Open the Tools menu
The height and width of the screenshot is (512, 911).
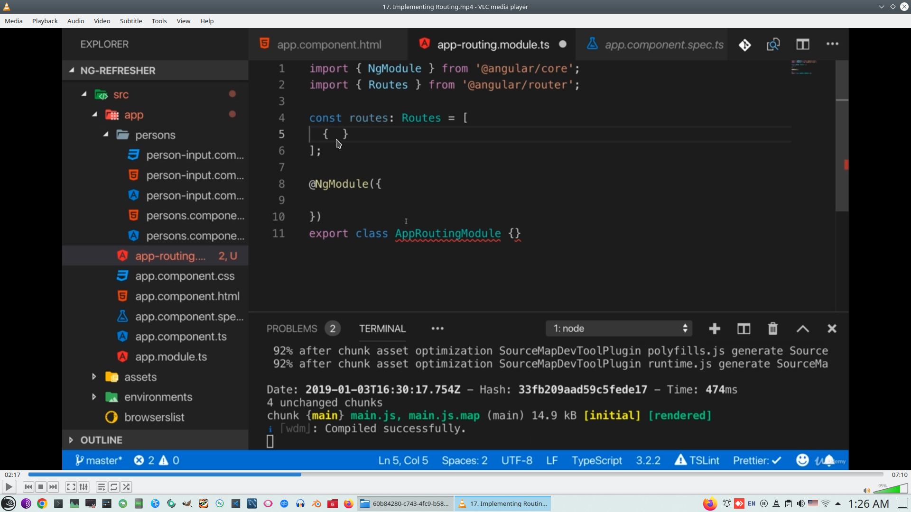click(x=159, y=21)
